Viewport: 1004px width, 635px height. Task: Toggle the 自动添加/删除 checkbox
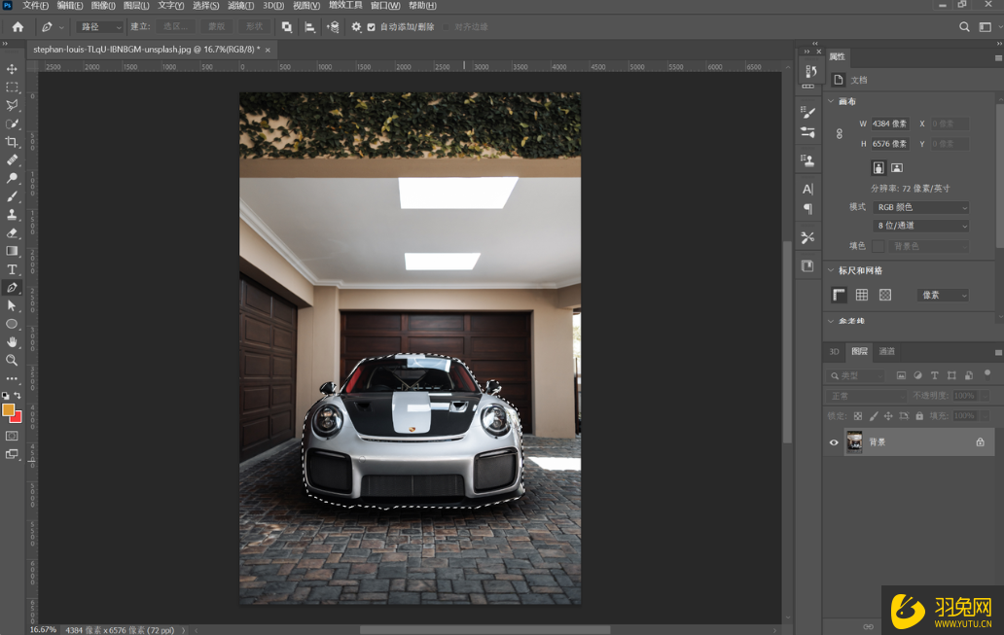click(372, 27)
